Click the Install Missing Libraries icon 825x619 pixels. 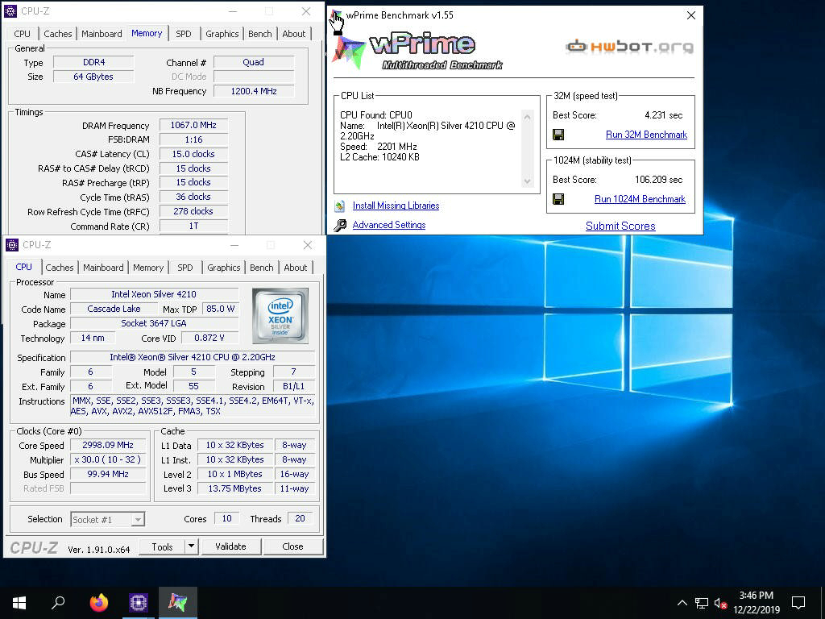tap(340, 206)
